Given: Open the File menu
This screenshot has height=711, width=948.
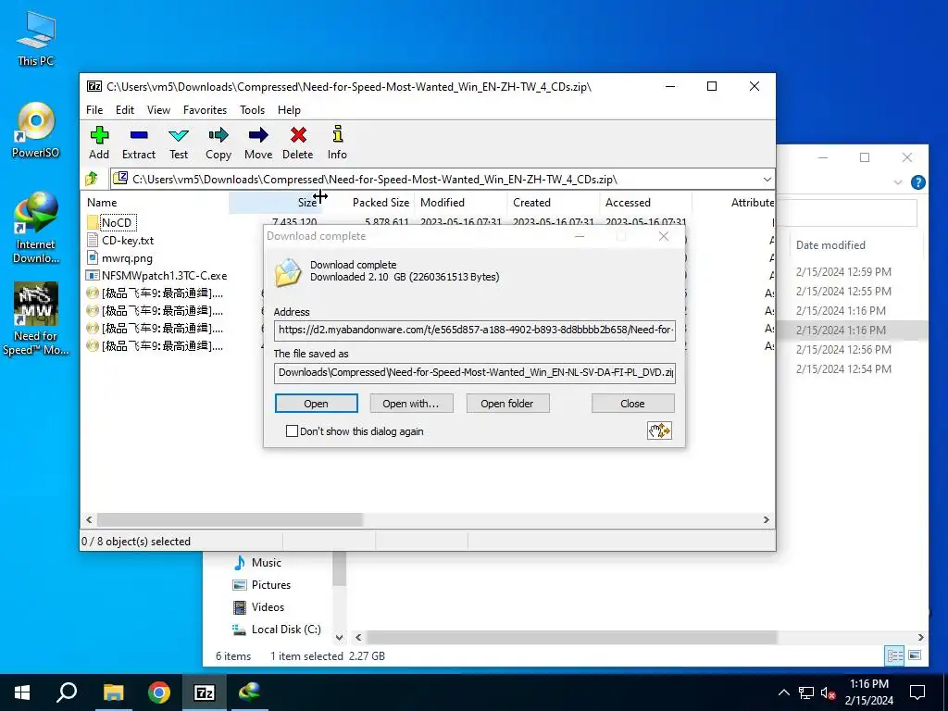Looking at the screenshot, I should point(94,110).
